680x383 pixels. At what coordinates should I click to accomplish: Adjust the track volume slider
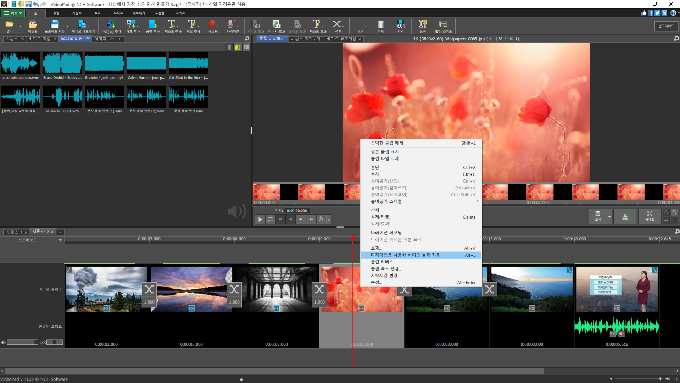[22, 342]
